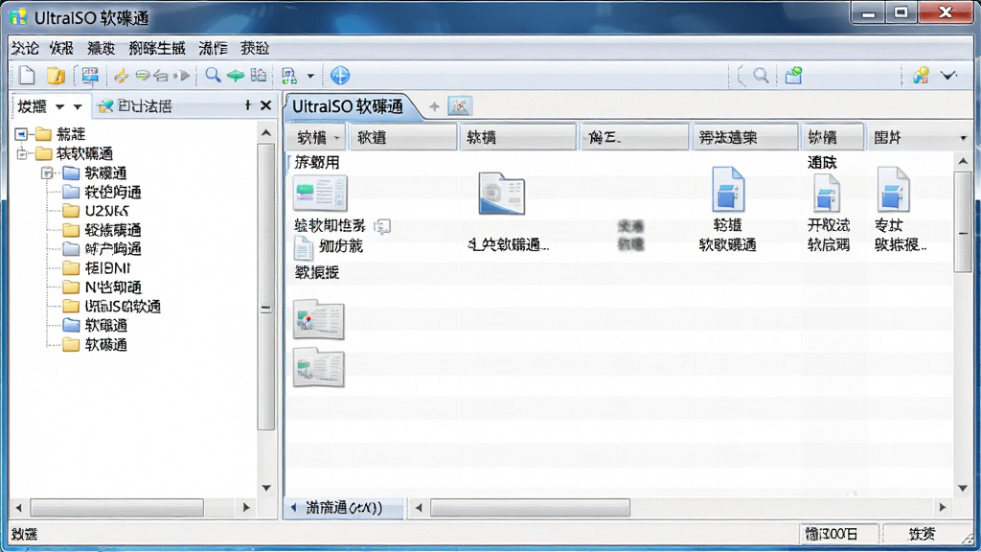Toggle the expander beside the blue child folder
This screenshot has height=552, width=981.
tap(47, 172)
